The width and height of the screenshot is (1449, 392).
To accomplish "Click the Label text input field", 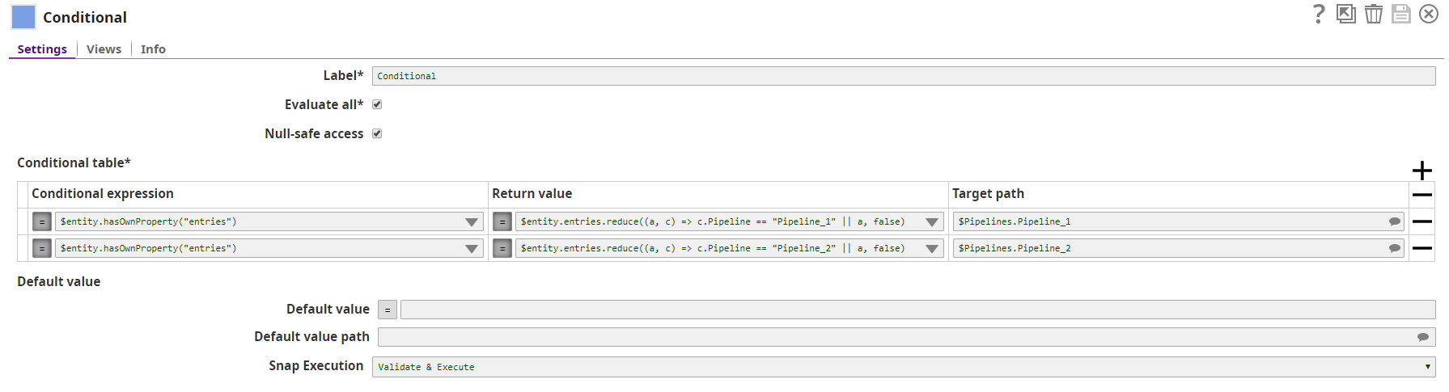I will tap(903, 76).
